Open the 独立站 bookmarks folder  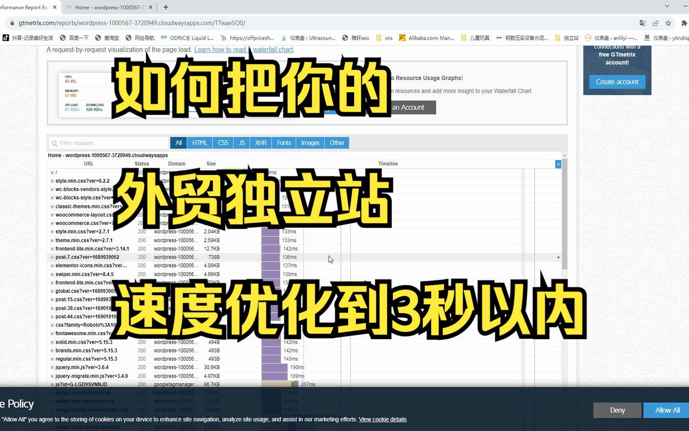567,38
